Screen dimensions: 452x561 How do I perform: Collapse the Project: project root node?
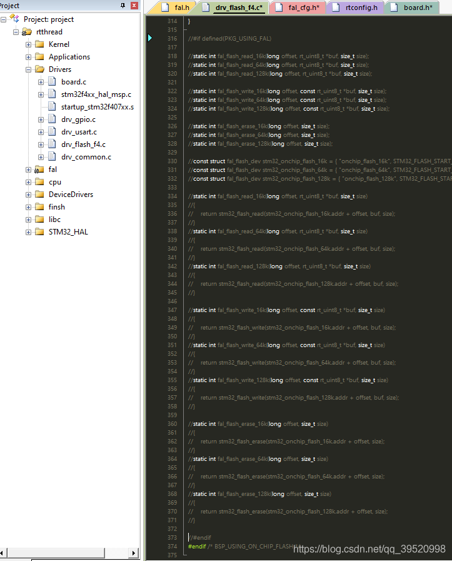(x=4, y=19)
